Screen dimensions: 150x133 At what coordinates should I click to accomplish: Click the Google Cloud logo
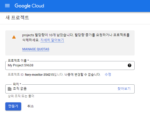coord(29,6)
